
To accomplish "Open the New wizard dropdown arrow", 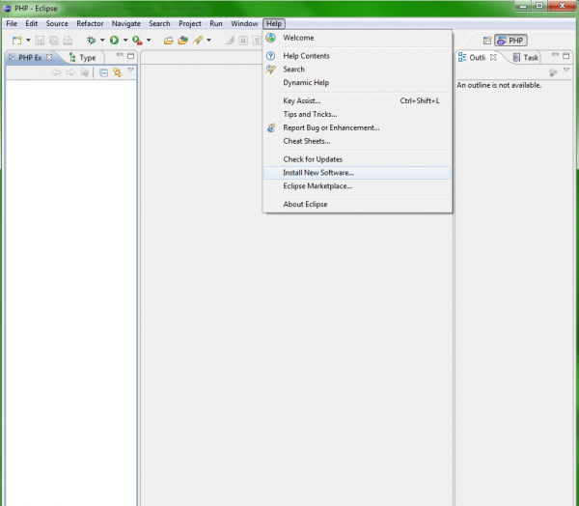I will (28, 40).
